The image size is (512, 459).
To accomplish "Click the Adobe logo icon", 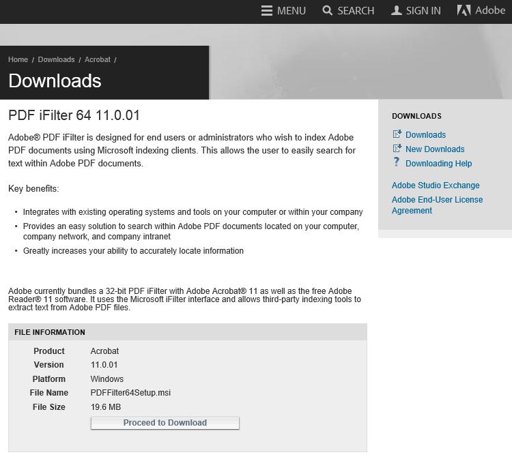I will [x=464, y=10].
